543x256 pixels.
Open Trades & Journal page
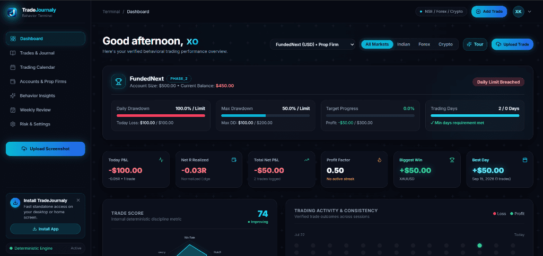coord(46,53)
